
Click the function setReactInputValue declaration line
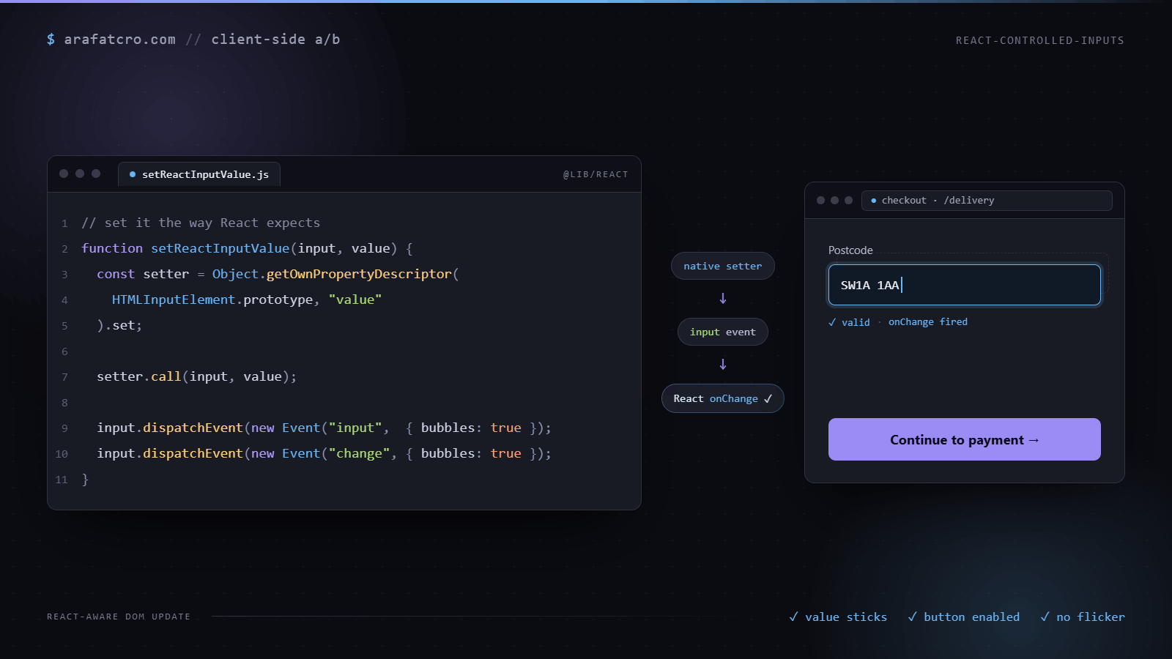click(x=247, y=248)
